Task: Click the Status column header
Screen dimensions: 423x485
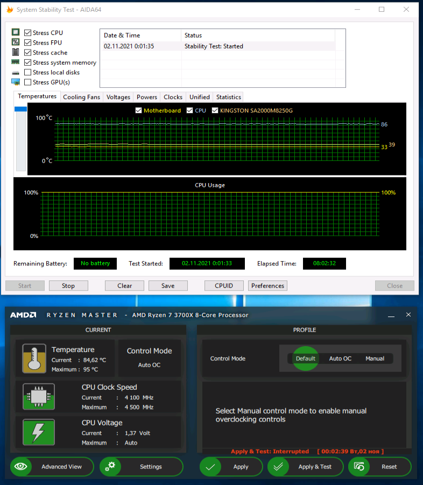Action: 258,36
